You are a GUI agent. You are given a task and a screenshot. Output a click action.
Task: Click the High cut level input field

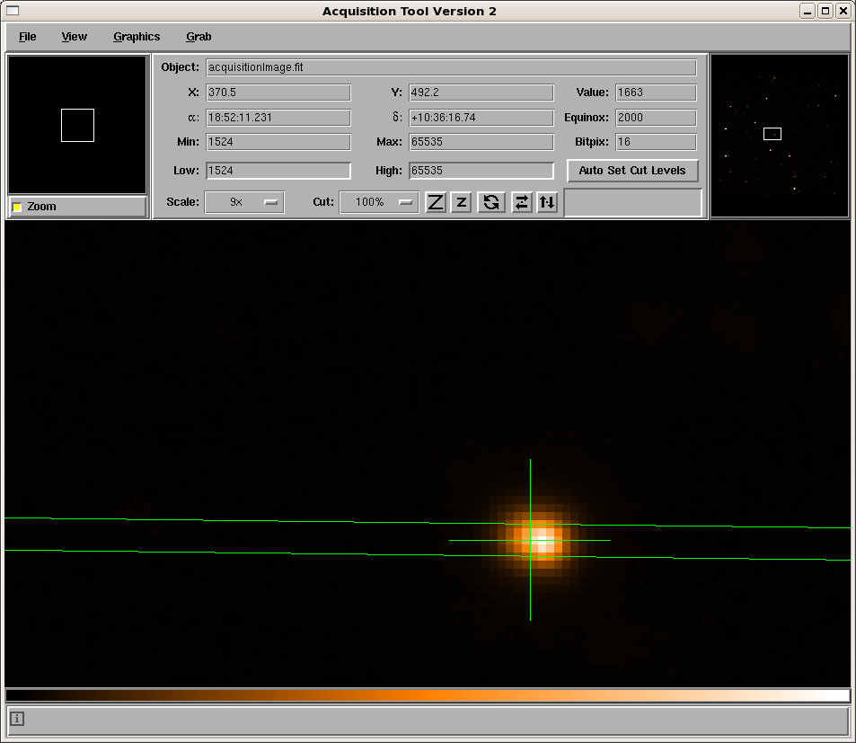tap(481, 171)
